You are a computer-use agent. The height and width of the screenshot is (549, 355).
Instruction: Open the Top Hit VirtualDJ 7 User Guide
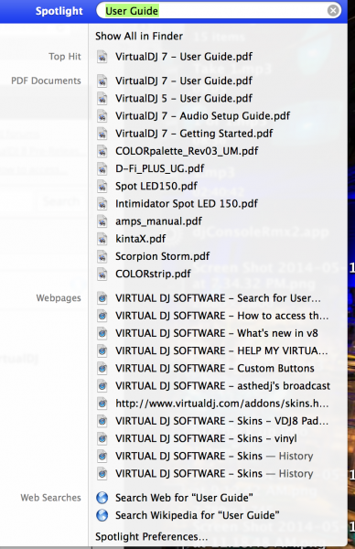point(184,57)
